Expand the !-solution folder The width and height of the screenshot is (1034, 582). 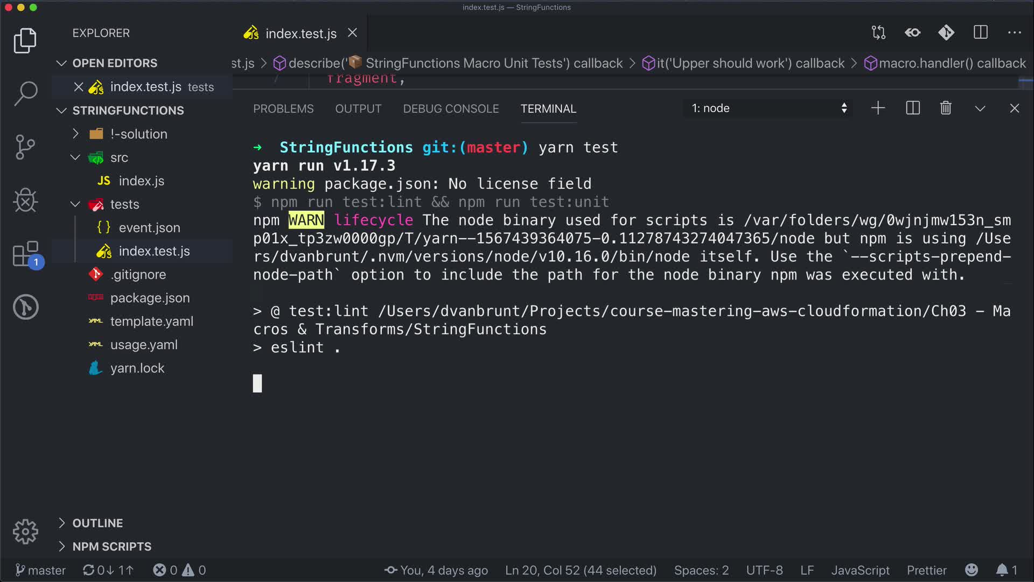coord(138,134)
